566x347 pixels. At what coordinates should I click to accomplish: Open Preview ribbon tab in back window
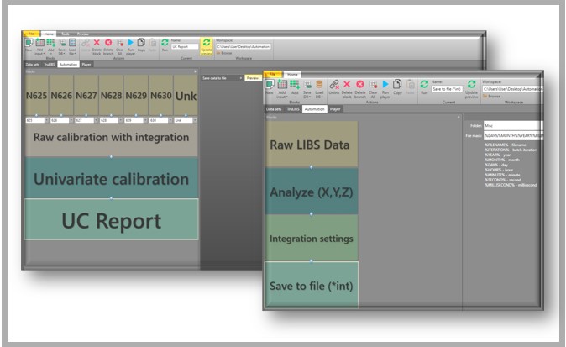click(82, 34)
